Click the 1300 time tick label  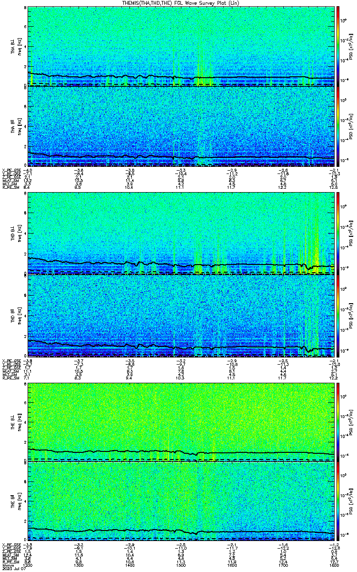[79, 566]
